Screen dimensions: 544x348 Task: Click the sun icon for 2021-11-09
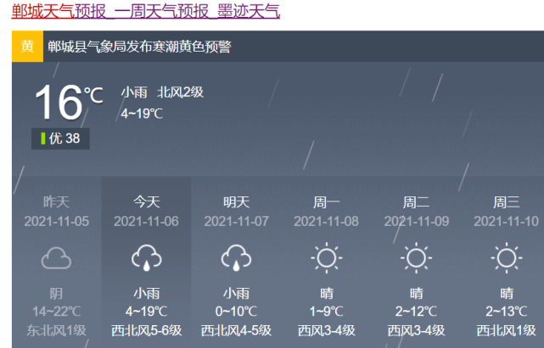pos(416,258)
